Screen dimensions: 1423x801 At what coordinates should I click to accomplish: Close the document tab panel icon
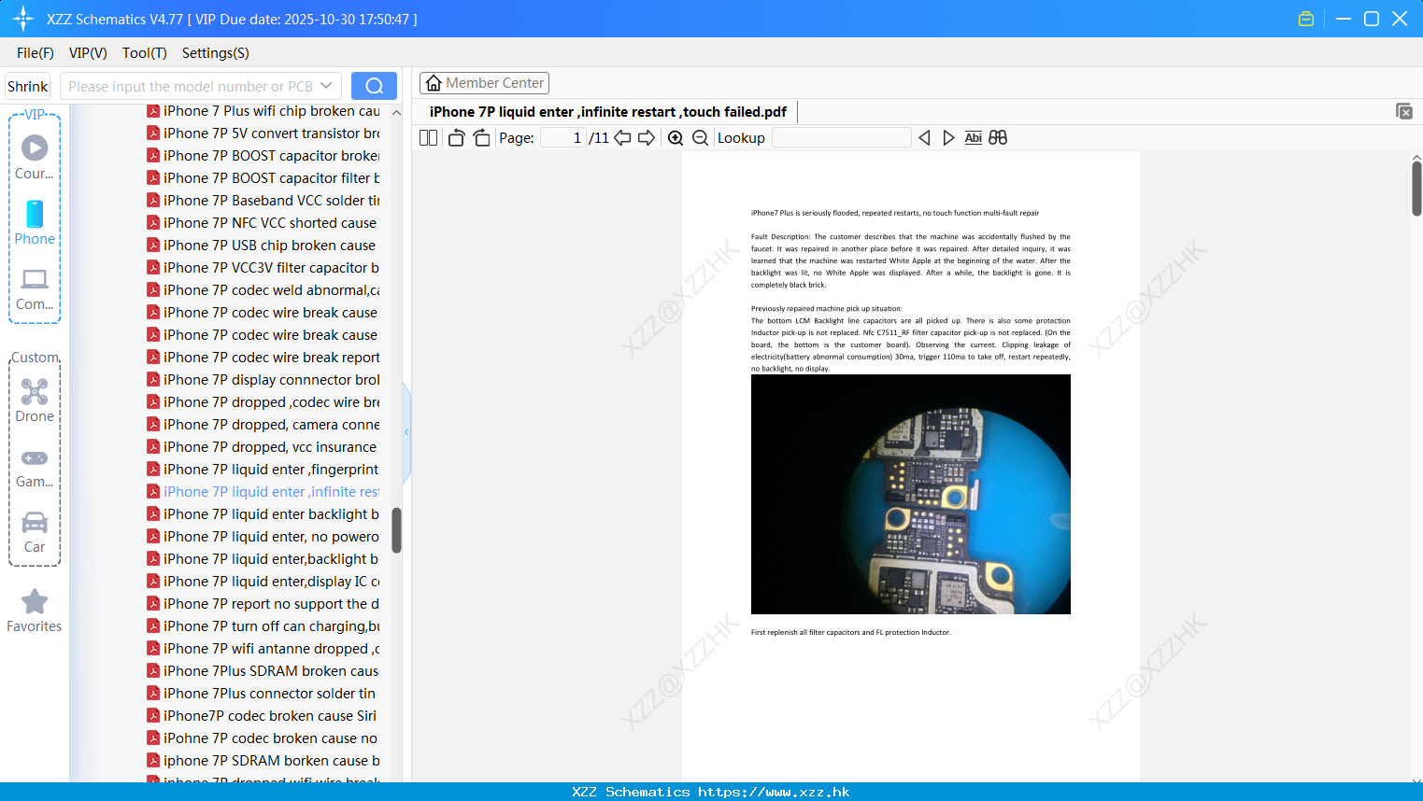[1403, 111]
